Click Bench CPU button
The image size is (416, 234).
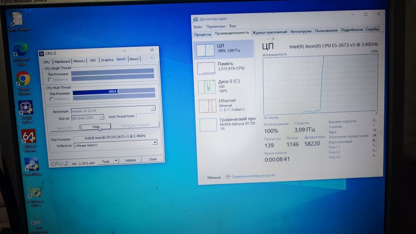click(65, 128)
